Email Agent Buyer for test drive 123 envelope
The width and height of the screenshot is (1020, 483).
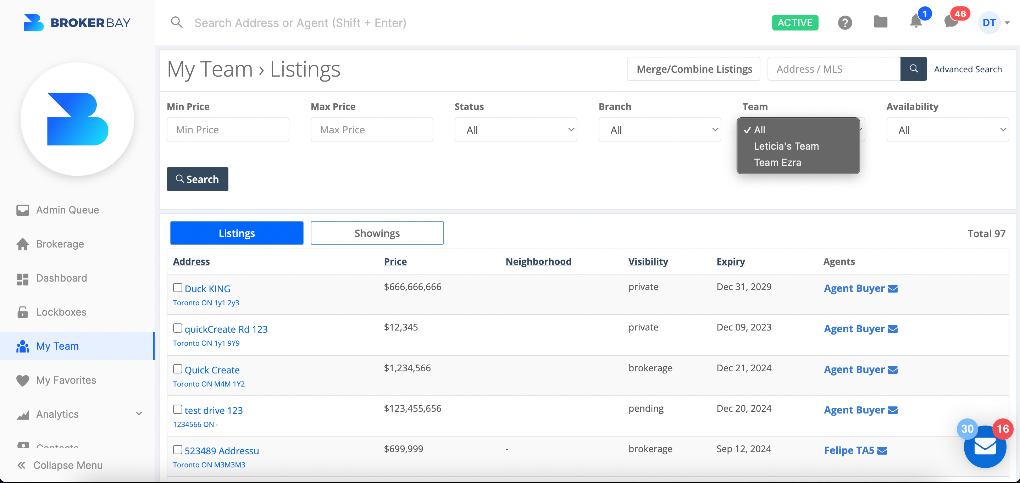pos(892,410)
